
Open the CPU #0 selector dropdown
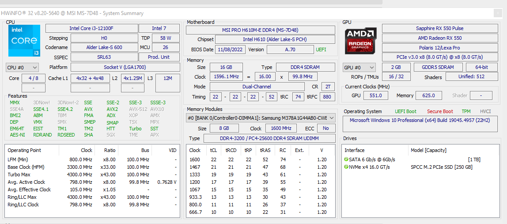point(23,68)
